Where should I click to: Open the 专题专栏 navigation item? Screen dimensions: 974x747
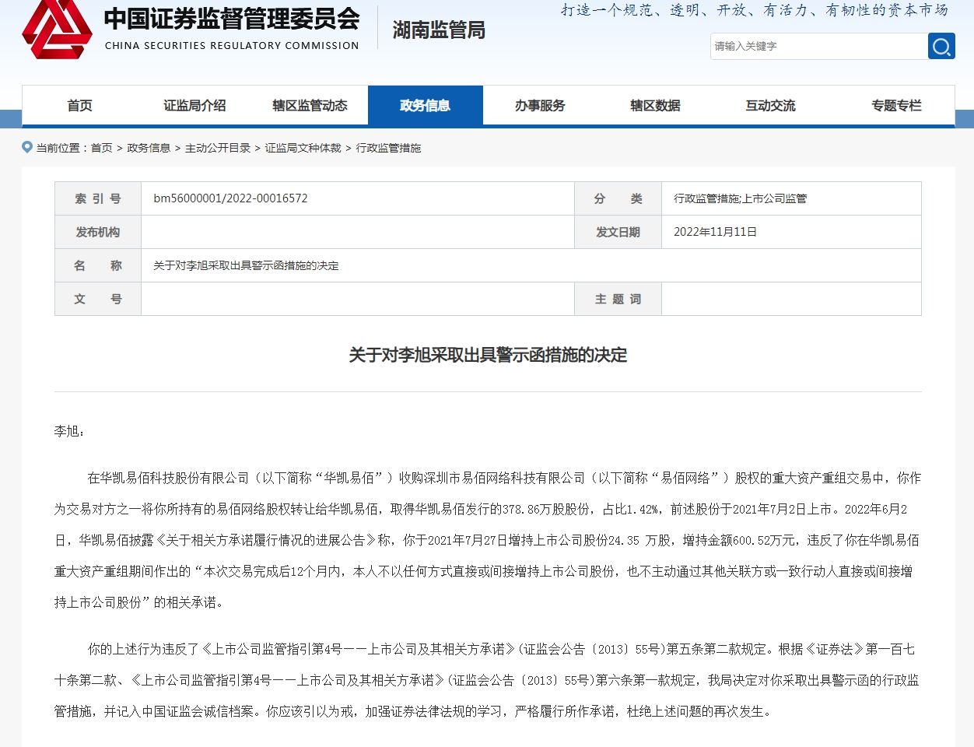[x=896, y=106]
